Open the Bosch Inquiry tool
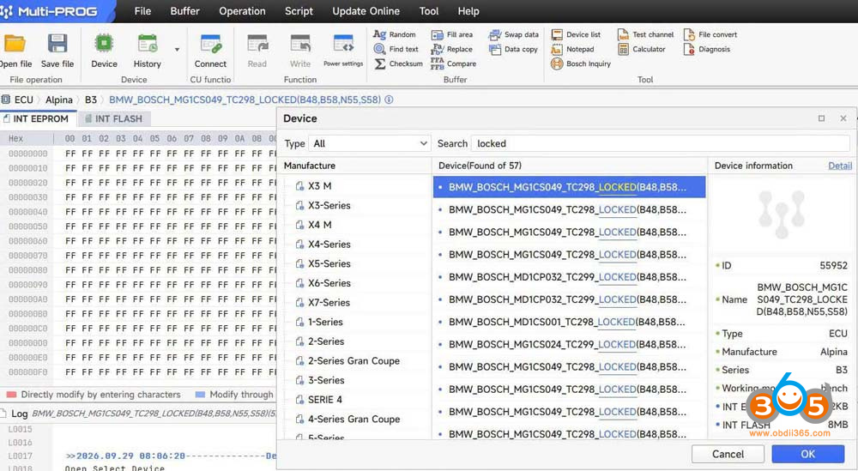This screenshot has width=858, height=471. click(x=581, y=64)
